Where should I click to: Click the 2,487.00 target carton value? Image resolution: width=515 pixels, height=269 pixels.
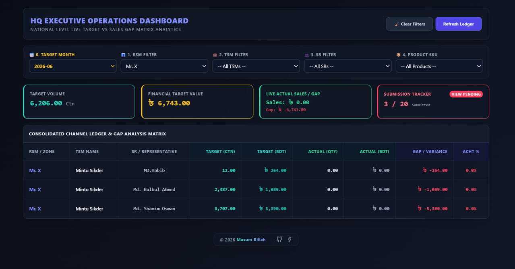click(x=225, y=189)
